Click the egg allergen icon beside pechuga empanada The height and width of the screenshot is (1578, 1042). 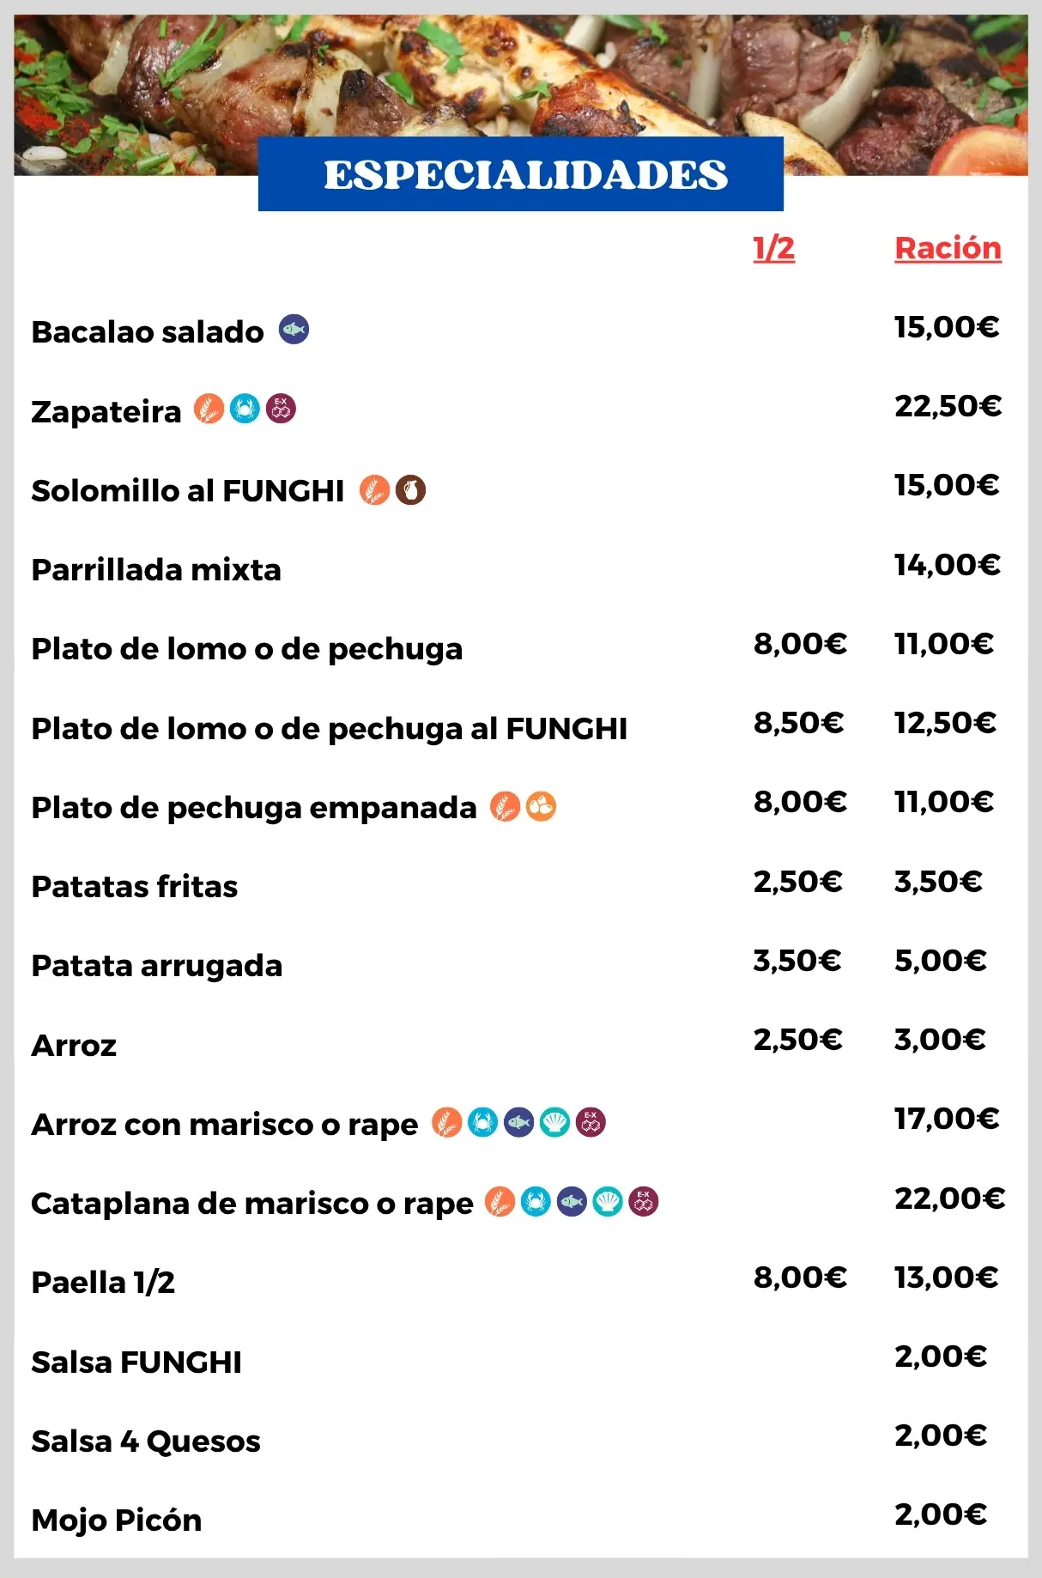pos(541,806)
